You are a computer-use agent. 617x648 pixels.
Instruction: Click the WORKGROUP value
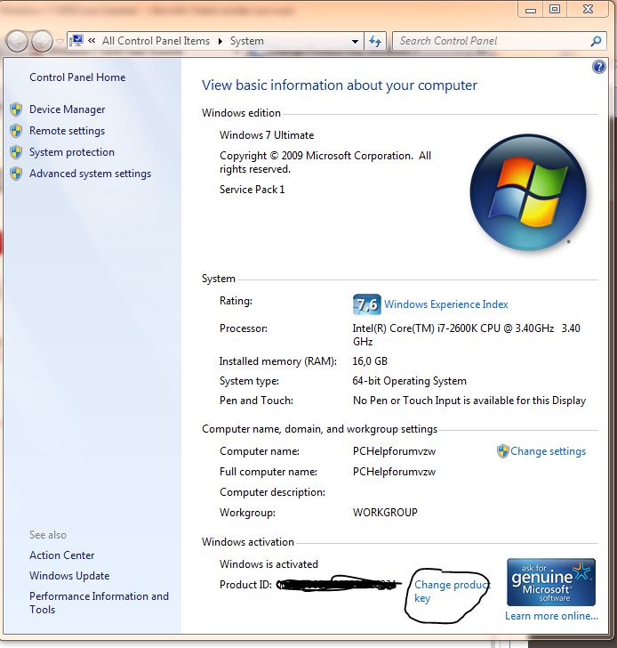click(x=385, y=513)
